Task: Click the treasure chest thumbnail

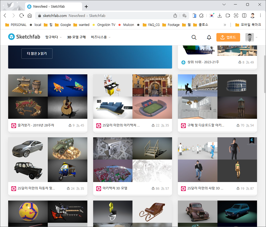Action: [28, 85]
